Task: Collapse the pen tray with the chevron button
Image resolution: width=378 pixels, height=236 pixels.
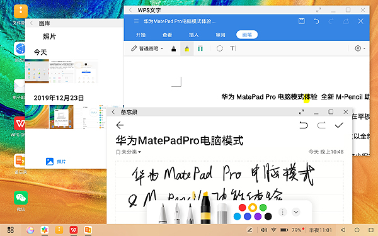Action: point(296,212)
